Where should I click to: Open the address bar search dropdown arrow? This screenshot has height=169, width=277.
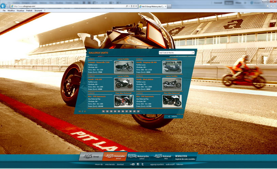[x=129, y=6]
